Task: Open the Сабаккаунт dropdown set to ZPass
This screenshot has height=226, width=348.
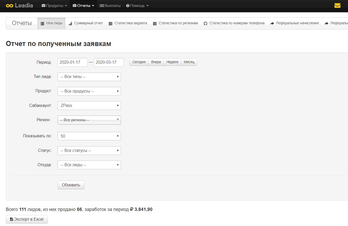Action: pyautogui.click(x=89, y=106)
